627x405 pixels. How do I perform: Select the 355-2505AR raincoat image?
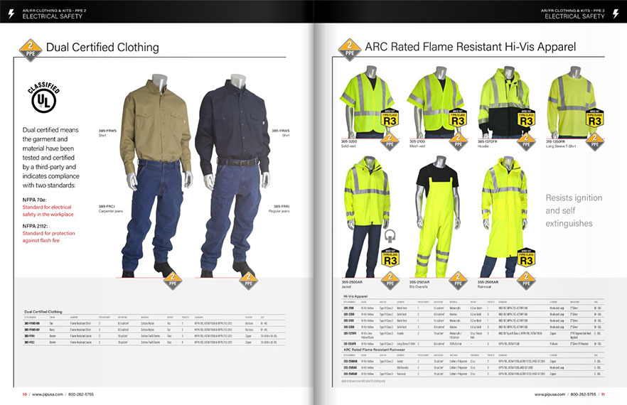tap(503, 217)
